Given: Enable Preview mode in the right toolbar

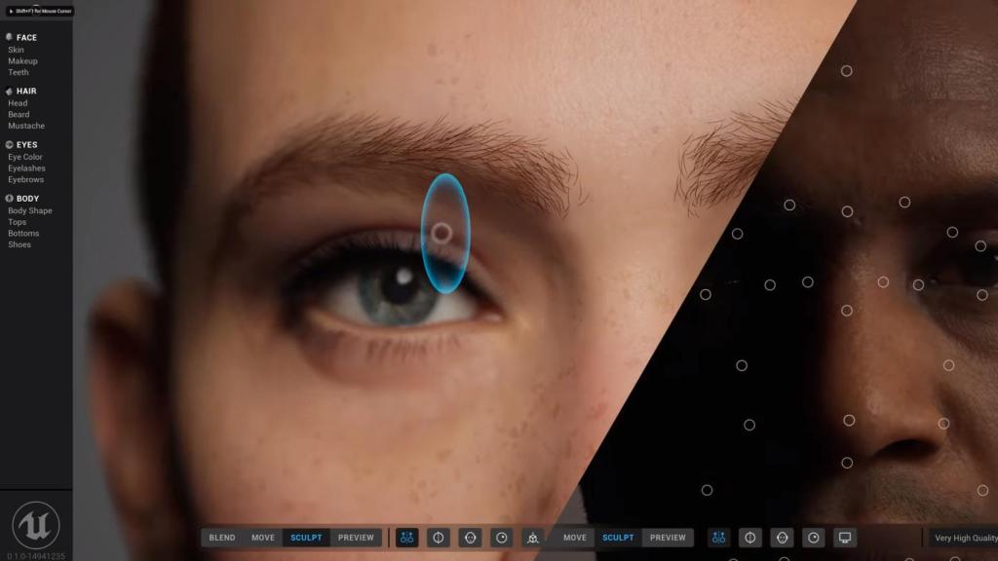Looking at the screenshot, I should click(668, 538).
